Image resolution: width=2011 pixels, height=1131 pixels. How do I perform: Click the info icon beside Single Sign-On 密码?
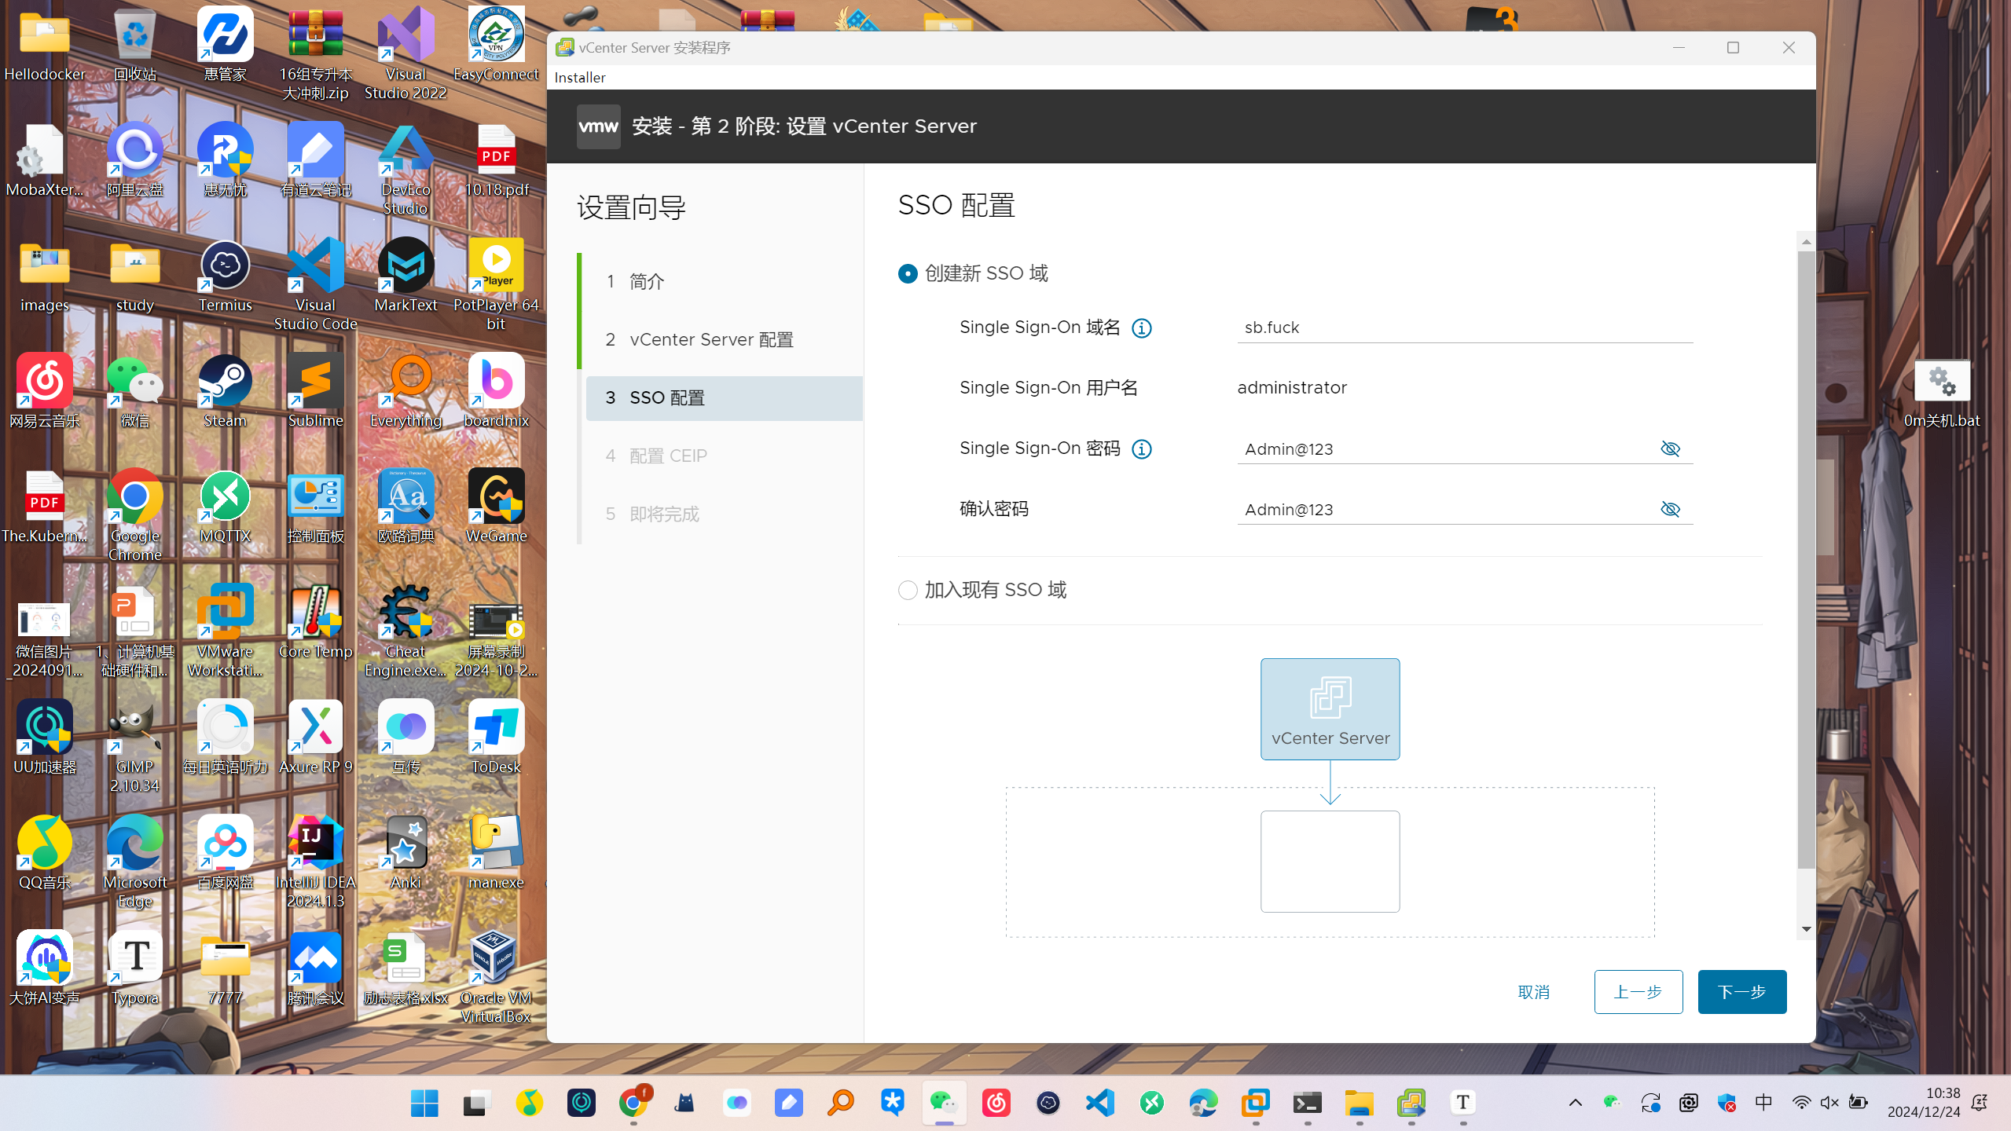[x=1141, y=449]
